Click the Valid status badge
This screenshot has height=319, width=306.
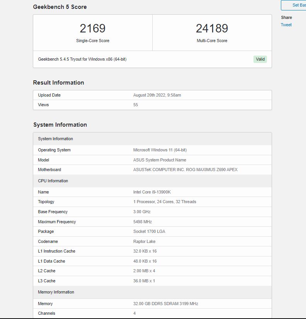click(x=260, y=59)
